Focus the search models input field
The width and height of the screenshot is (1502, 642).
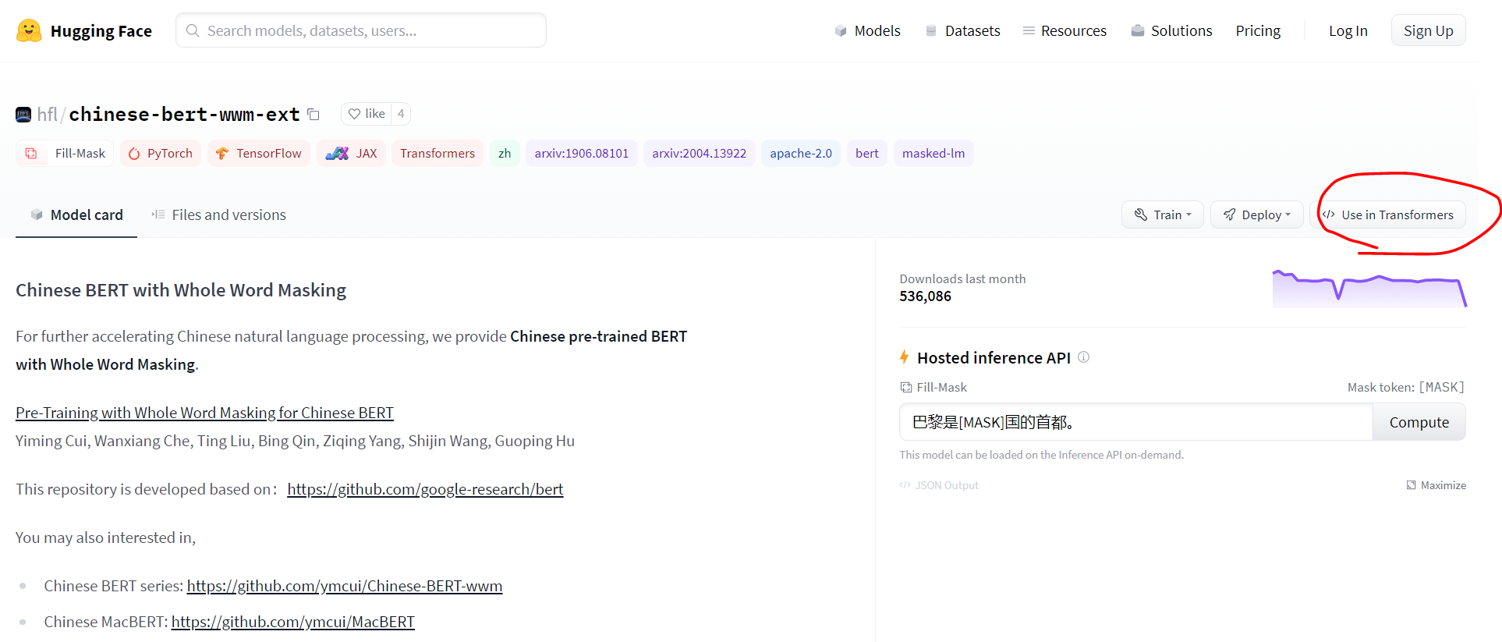361,30
